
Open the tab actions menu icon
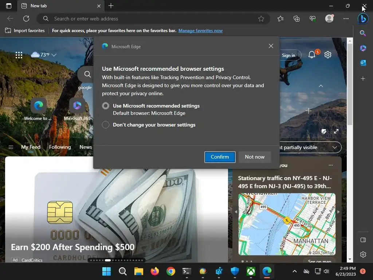(9, 6)
